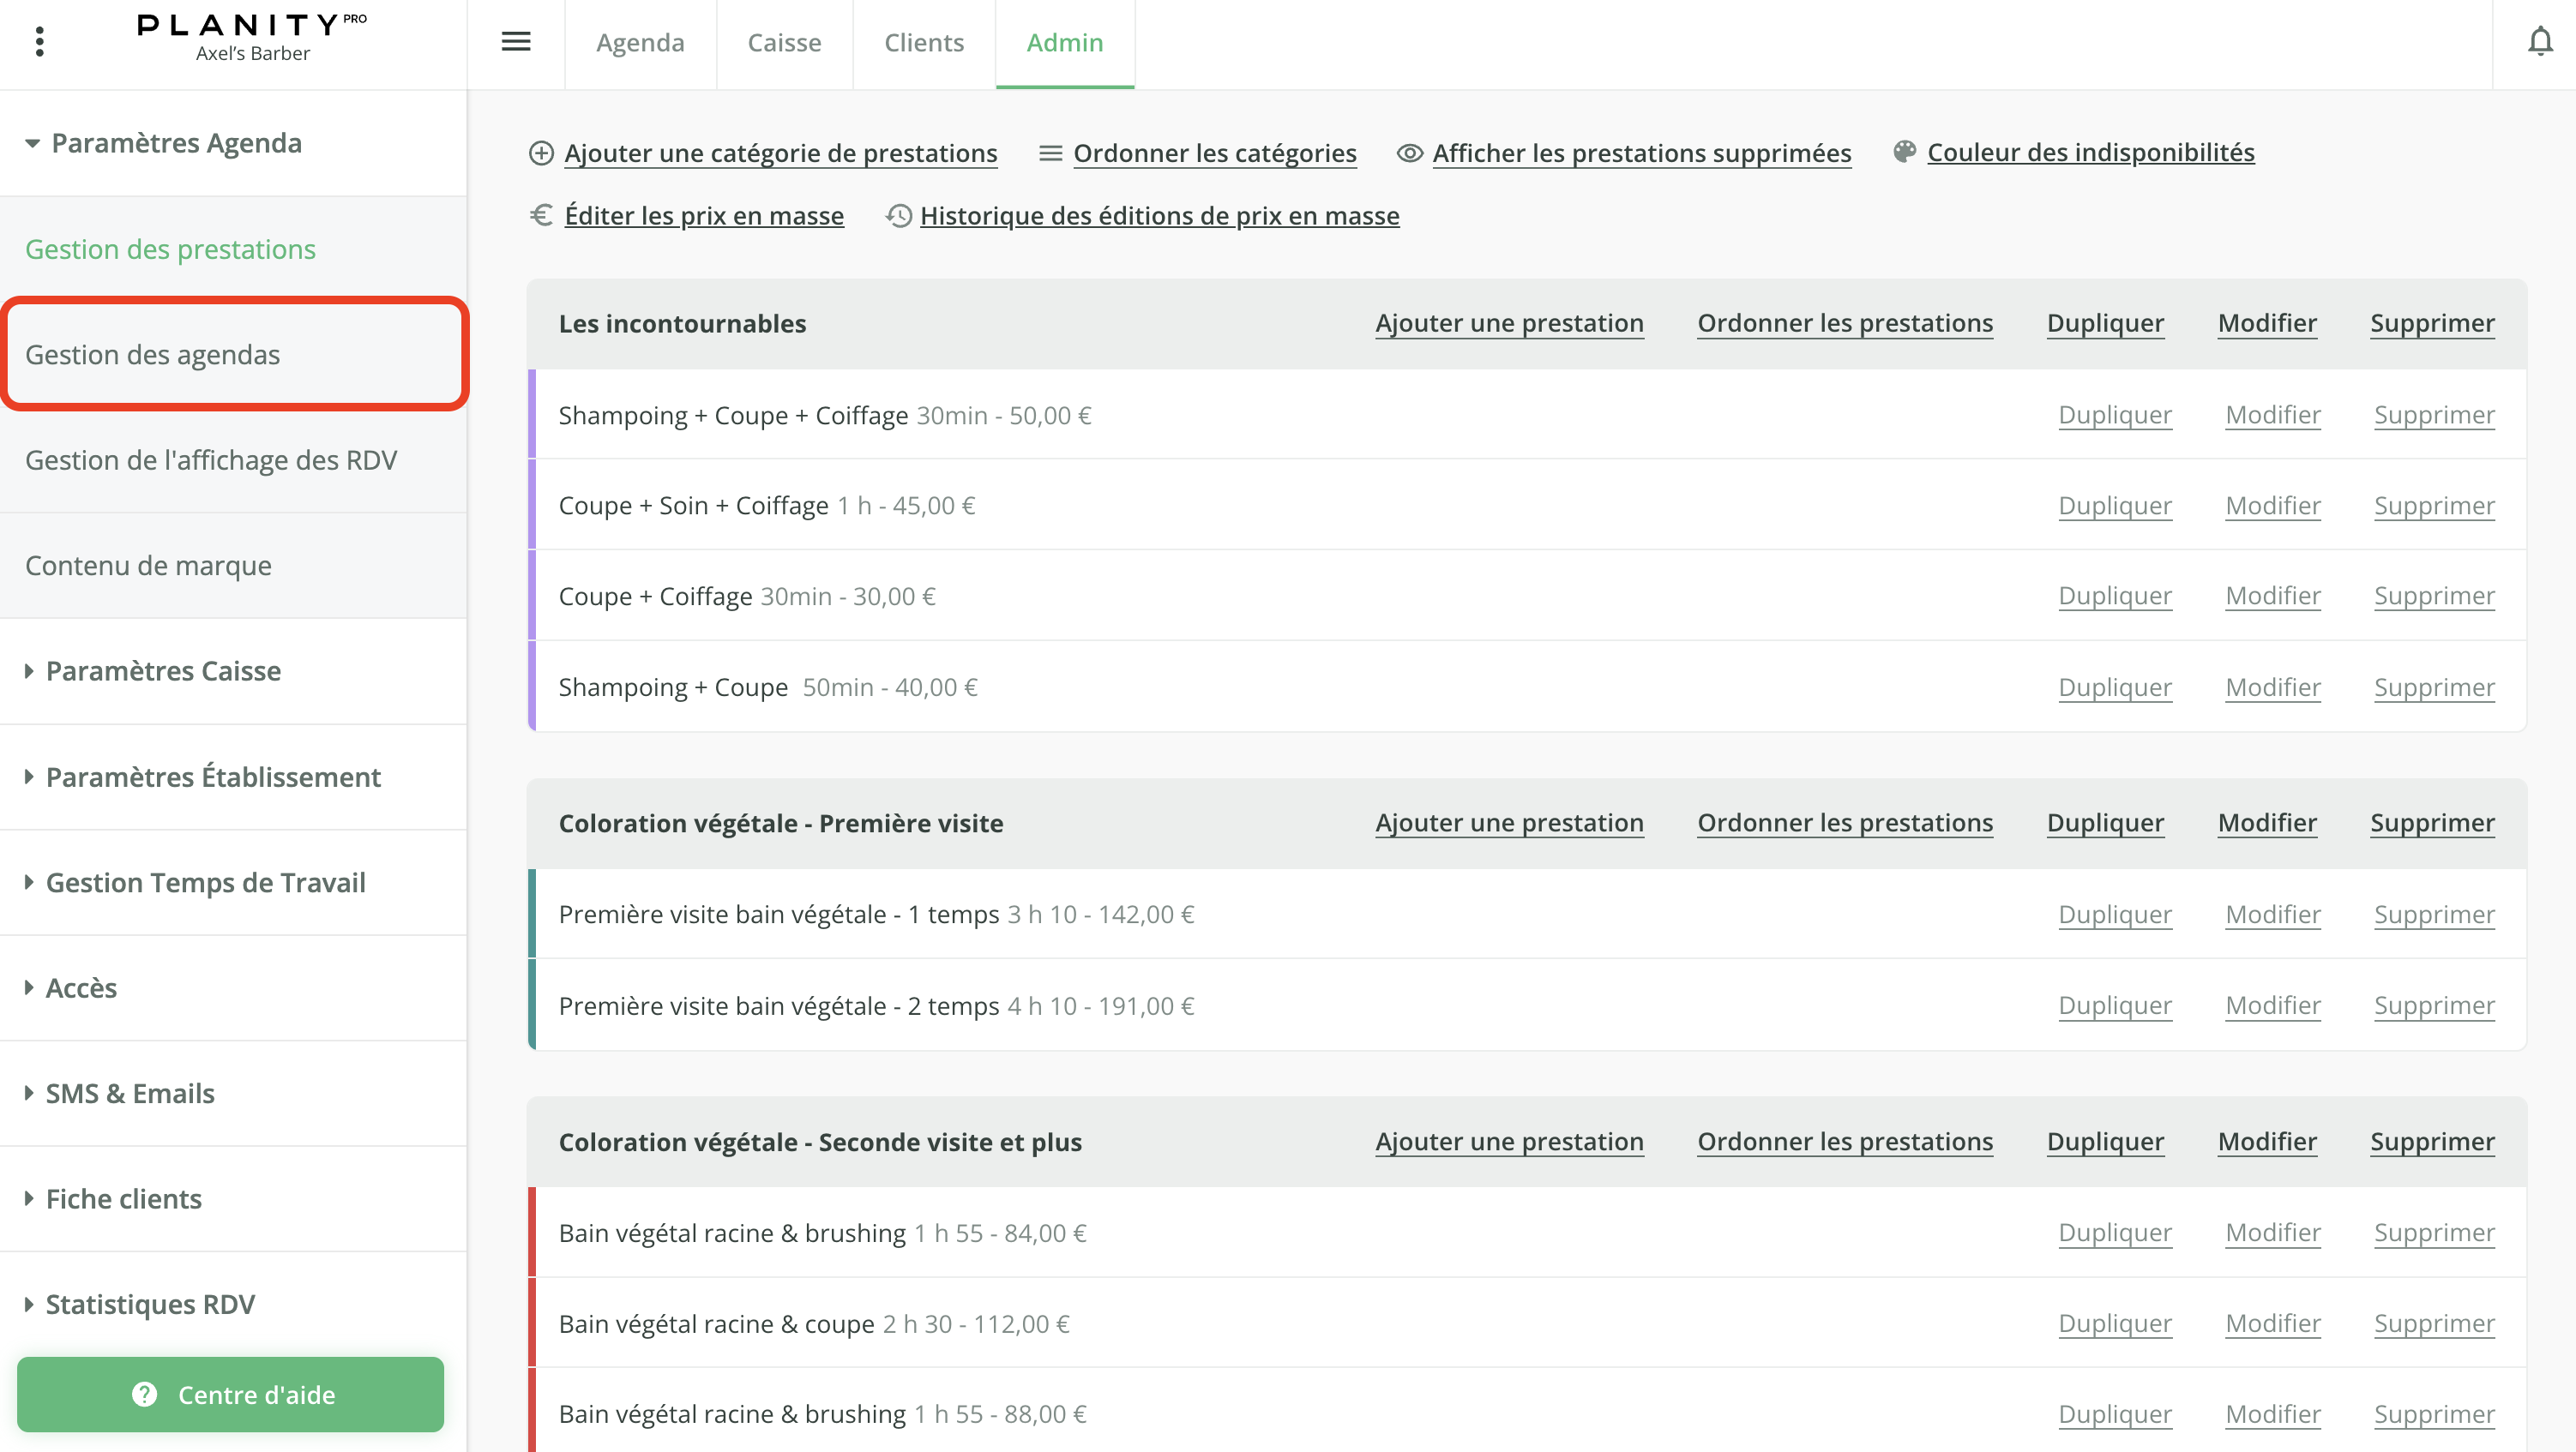Click the hamburger menu icon
Screen dimensions: 2576x1452
(x=516, y=42)
